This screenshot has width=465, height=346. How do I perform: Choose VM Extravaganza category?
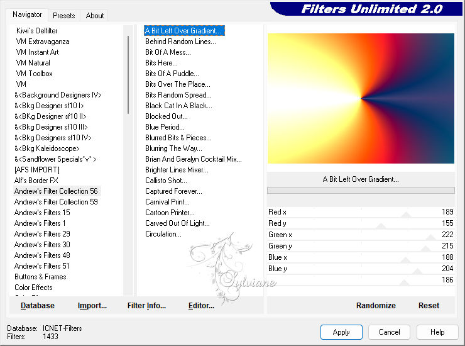(x=43, y=42)
